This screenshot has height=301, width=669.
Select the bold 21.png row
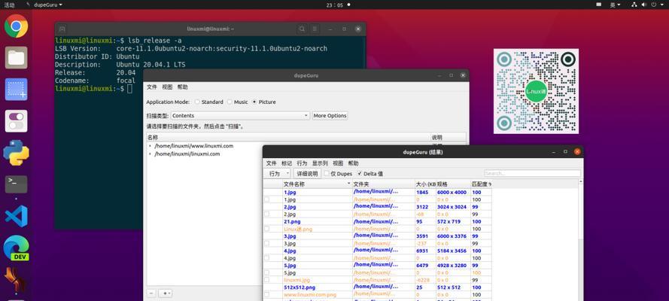pos(292,221)
